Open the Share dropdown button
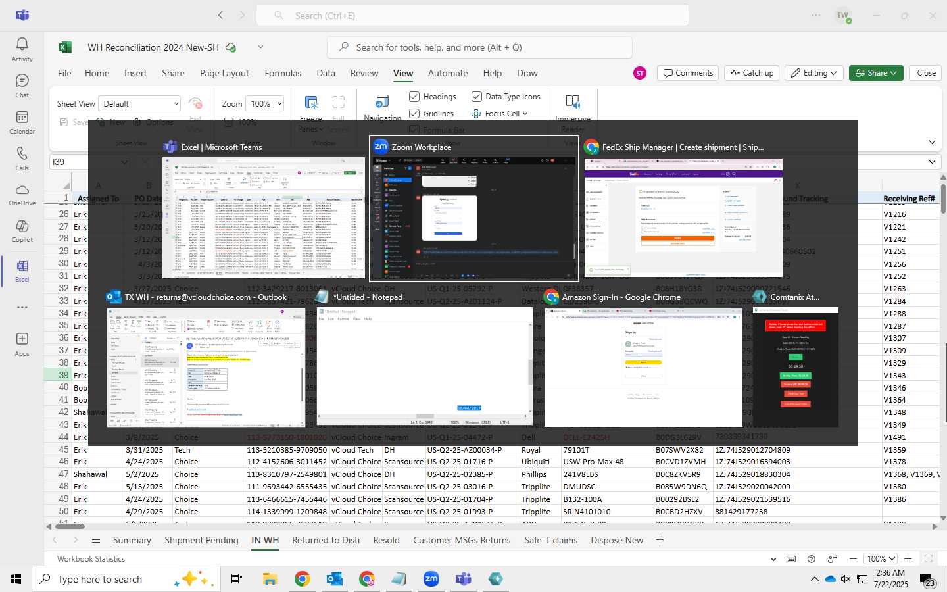This screenshot has height=592, width=947. click(x=876, y=73)
